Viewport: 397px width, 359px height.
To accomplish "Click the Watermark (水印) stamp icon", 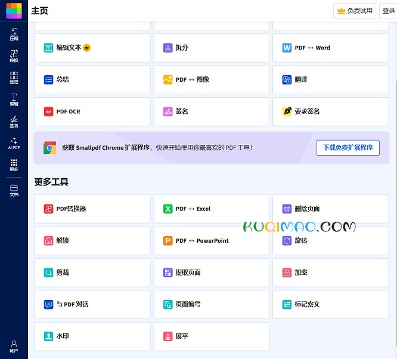I will tap(48, 336).
